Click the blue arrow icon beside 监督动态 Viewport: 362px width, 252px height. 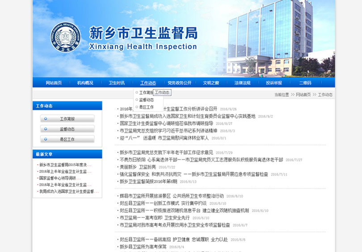click(46, 129)
